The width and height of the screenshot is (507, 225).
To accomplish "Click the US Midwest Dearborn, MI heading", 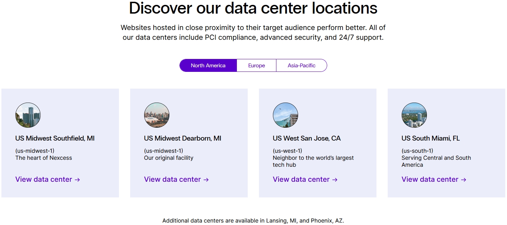I will pyautogui.click(x=183, y=138).
